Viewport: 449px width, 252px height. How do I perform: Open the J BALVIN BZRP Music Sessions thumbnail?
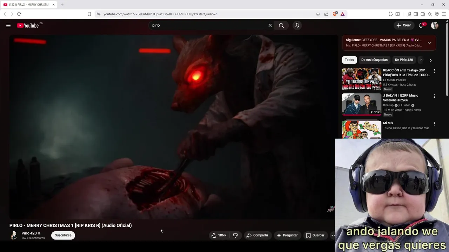362,104
